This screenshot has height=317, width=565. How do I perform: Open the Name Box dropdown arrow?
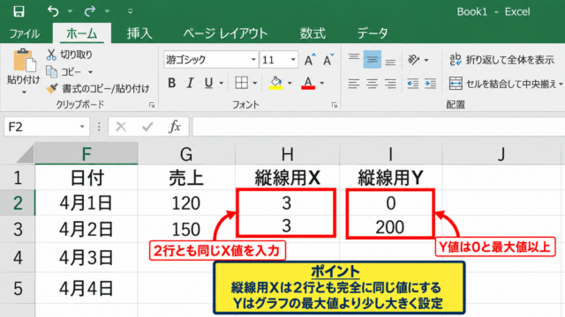tap(82, 127)
